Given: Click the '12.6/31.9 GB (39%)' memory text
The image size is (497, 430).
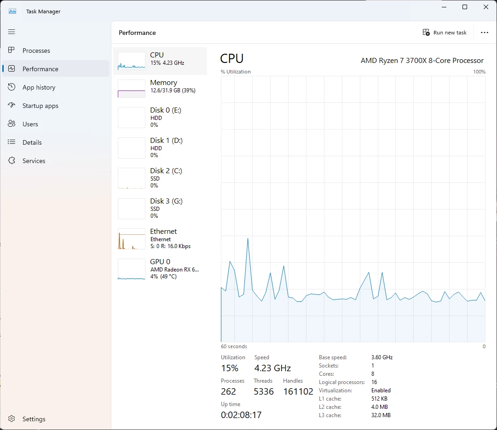Looking at the screenshot, I should click(173, 91).
